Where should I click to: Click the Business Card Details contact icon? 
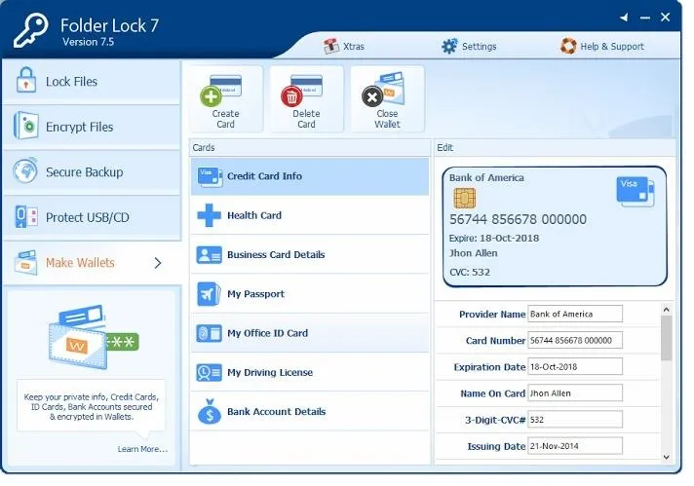(x=209, y=255)
